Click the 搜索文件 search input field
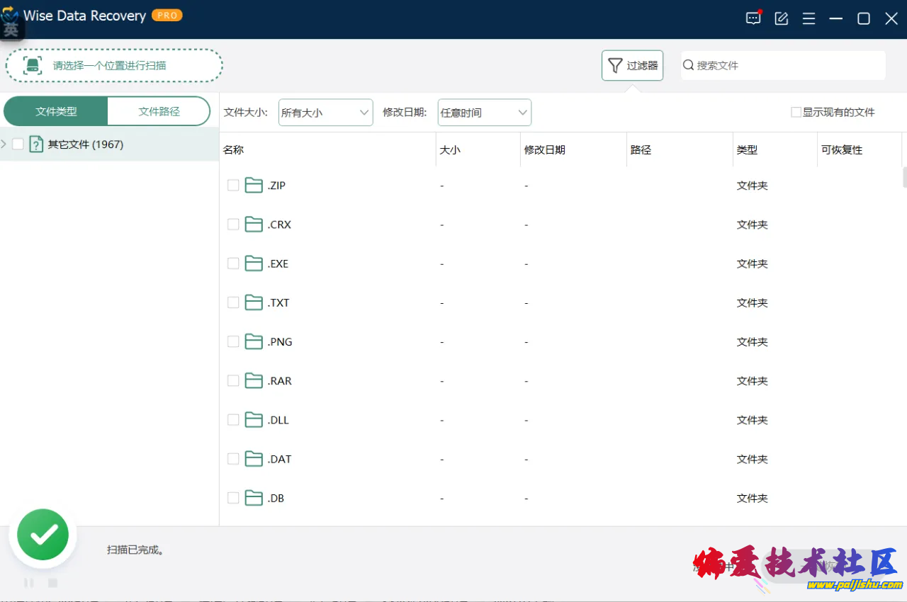The height and width of the screenshot is (602, 907). [787, 66]
